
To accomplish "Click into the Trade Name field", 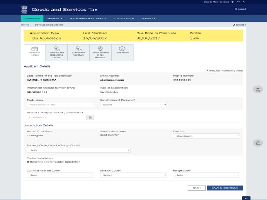I will pos(60,104).
